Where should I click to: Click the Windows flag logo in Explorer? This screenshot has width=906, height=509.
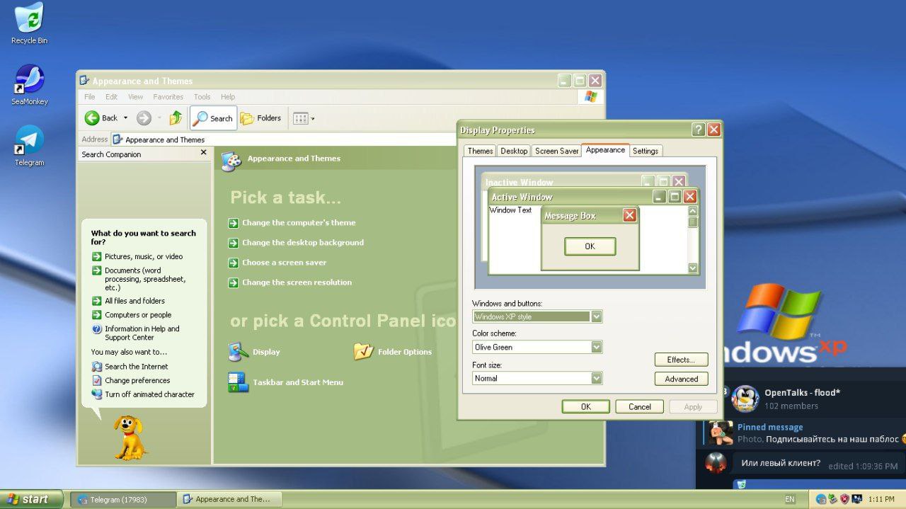coord(590,96)
